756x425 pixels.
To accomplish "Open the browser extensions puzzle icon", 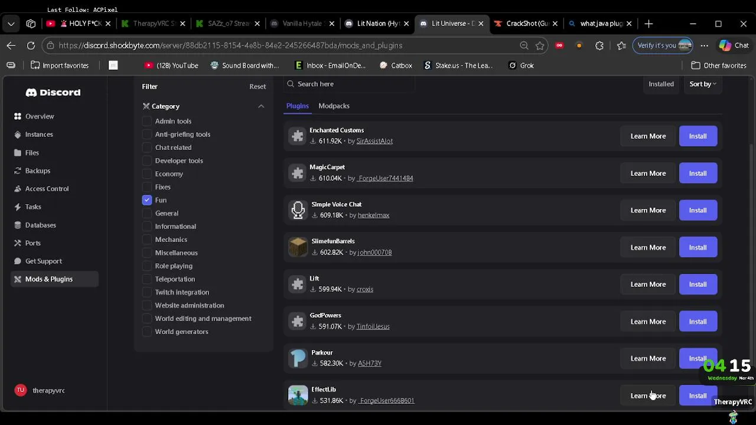I will (599, 45).
